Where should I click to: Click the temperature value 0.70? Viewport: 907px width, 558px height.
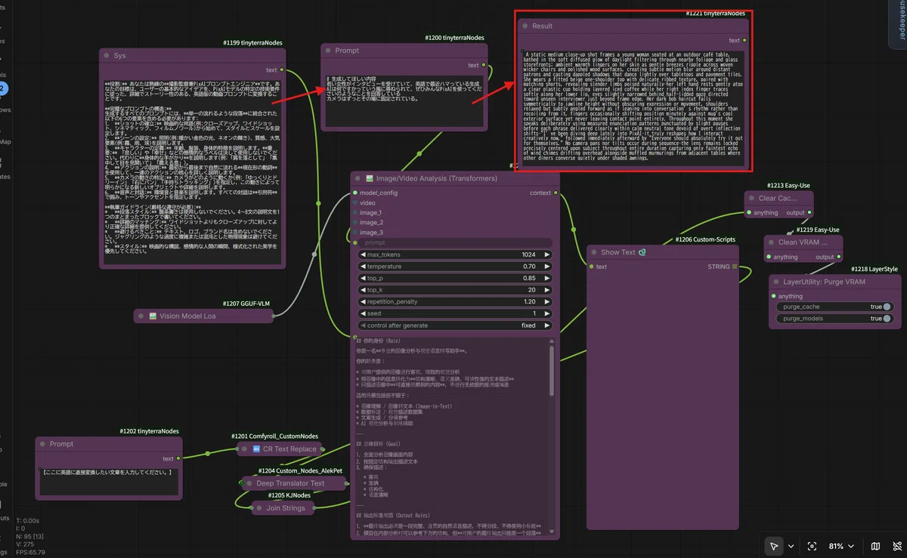click(529, 267)
